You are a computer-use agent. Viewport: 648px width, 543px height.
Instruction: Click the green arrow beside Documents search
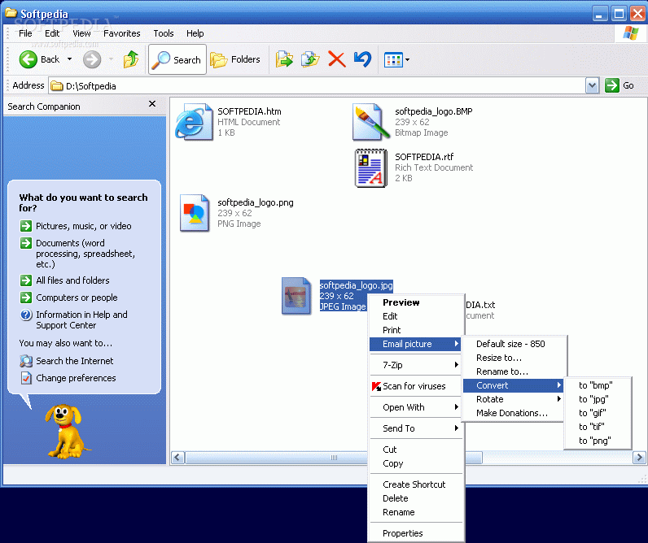tap(26, 243)
